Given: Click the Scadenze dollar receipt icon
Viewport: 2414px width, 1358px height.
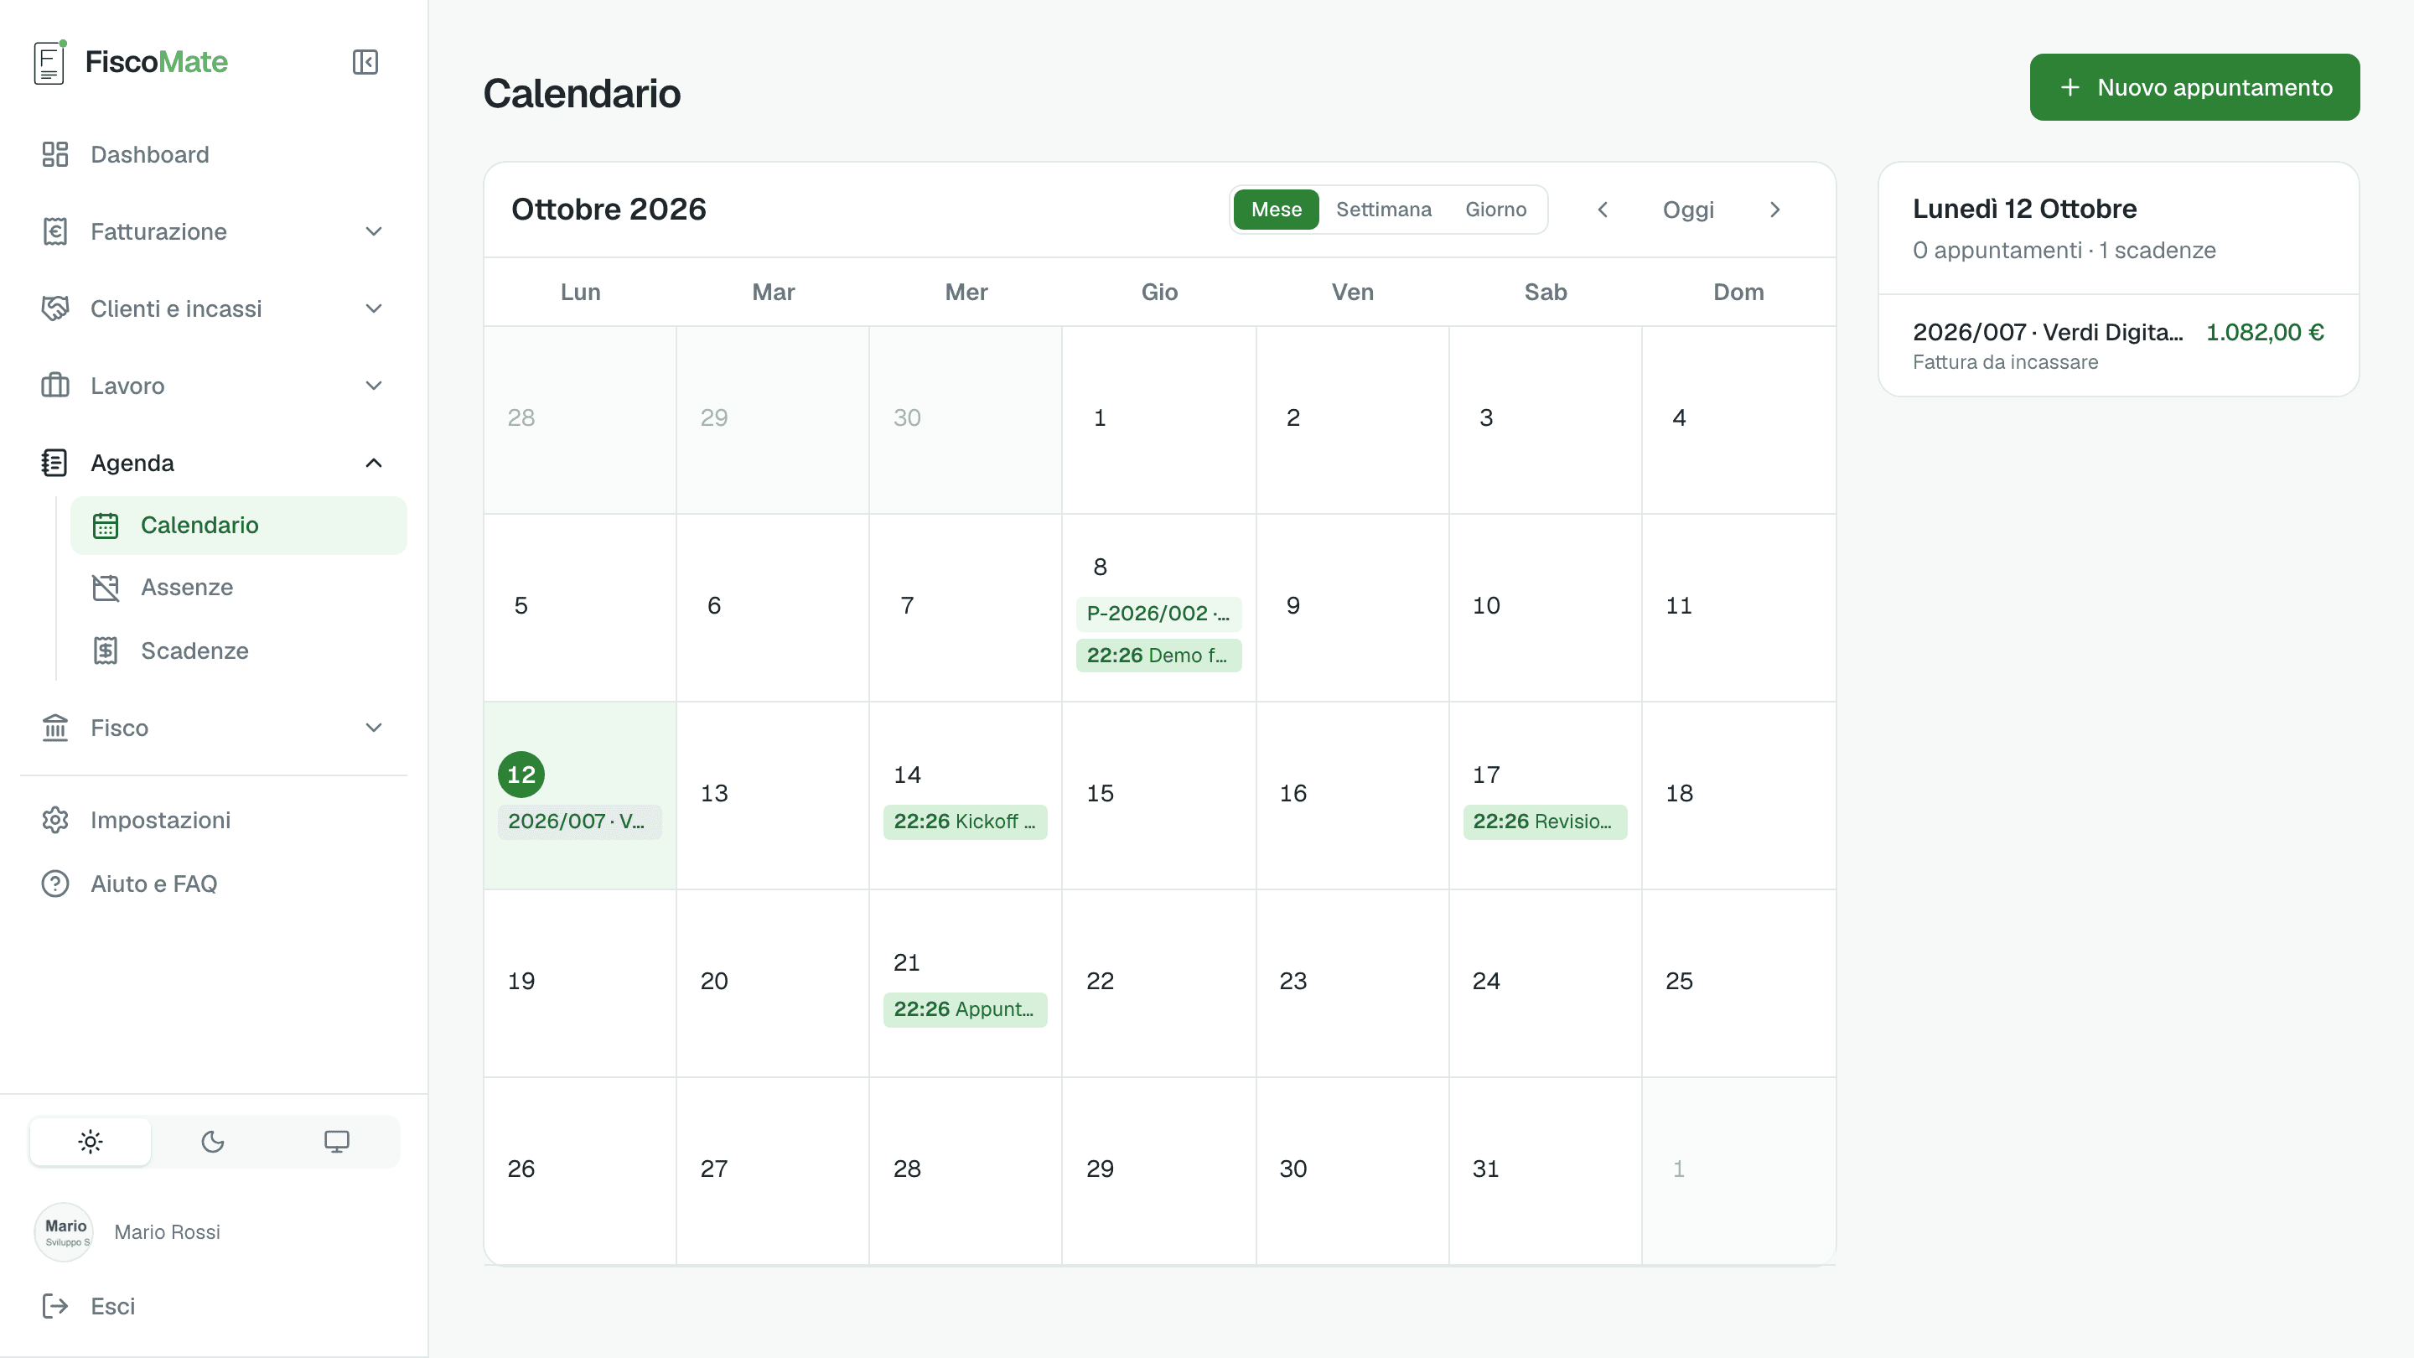Looking at the screenshot, I should (106, 650).
